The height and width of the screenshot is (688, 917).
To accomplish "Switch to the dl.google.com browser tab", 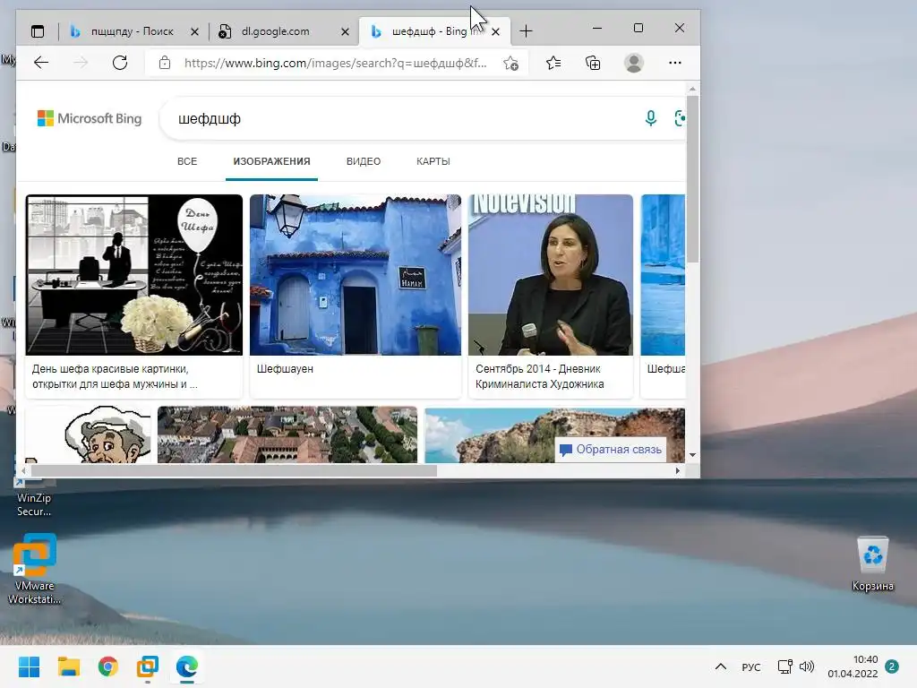I will (x=275, y=31).
